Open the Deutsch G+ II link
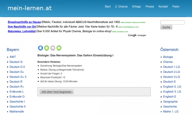This screenshot has height=115, width=192. tap(18, 77)
